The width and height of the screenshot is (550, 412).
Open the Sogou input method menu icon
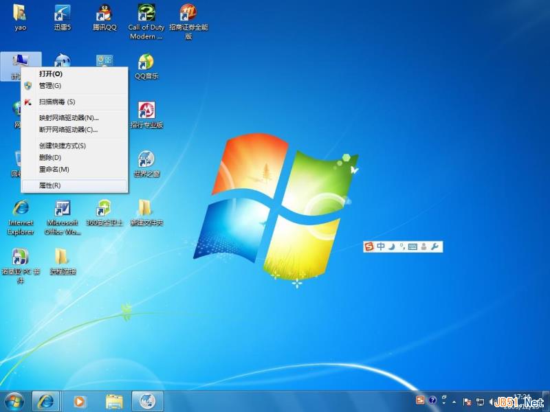point(369,246)
